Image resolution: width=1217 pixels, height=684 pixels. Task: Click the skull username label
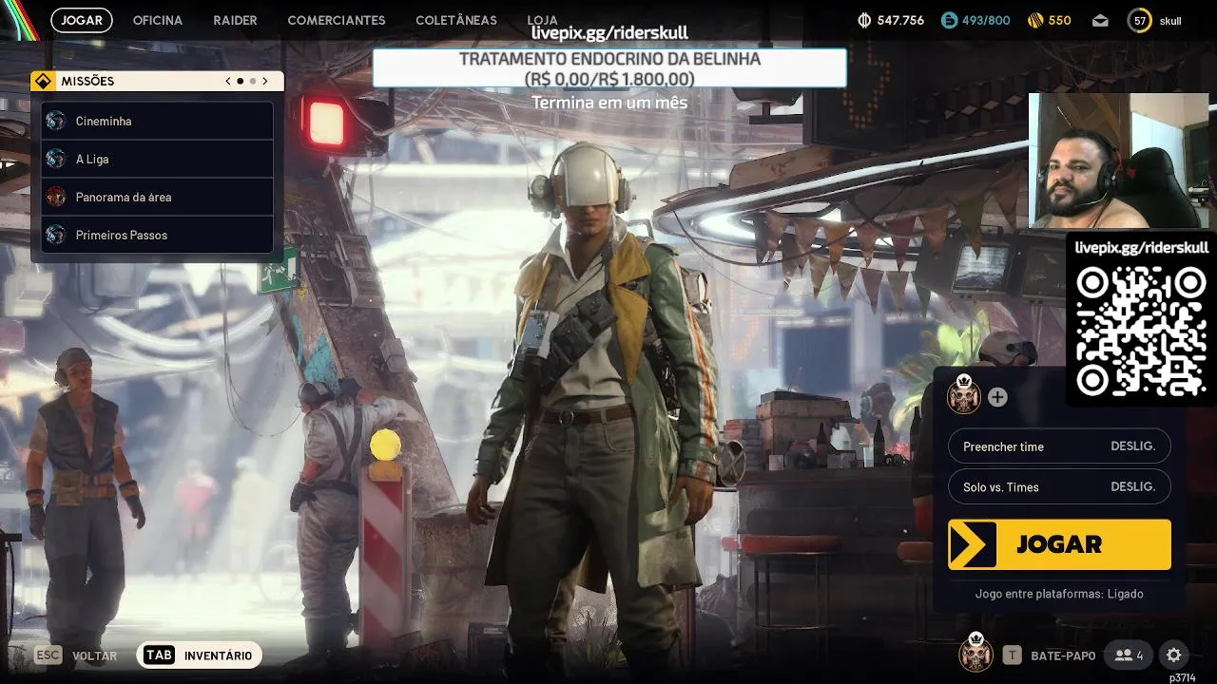1170,21
